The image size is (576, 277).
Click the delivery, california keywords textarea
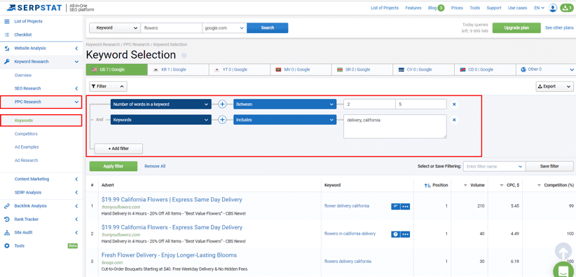[395, 126]
